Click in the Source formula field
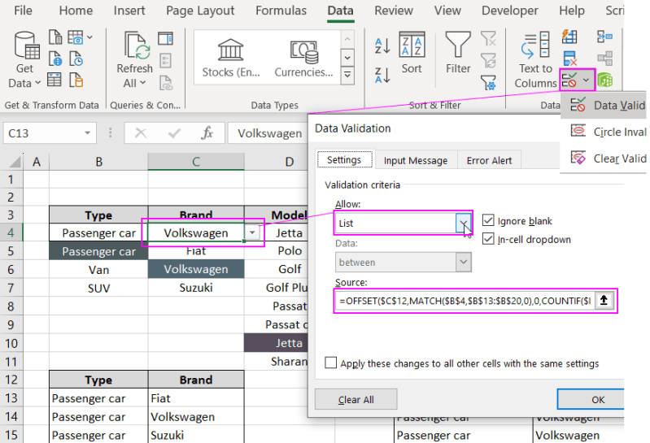The width and height of the screenshot is (650, 443). pos(465,301)
